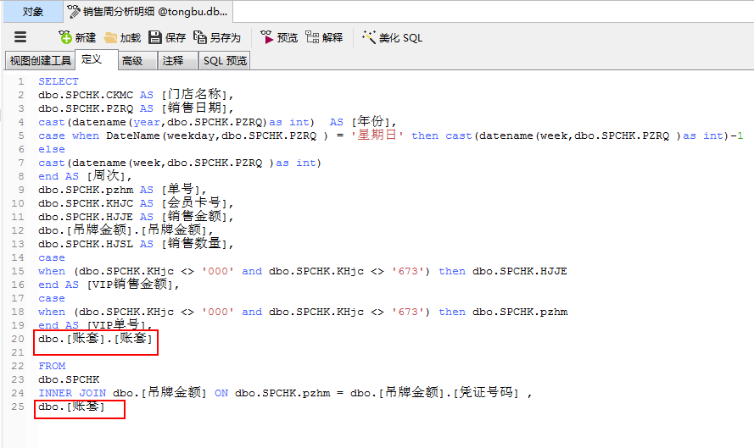Image resolution: width=754 pixels, height=448 pixels.
Task: Click the 另存为 (Save As) icon
Action: [x=200, y=37]
